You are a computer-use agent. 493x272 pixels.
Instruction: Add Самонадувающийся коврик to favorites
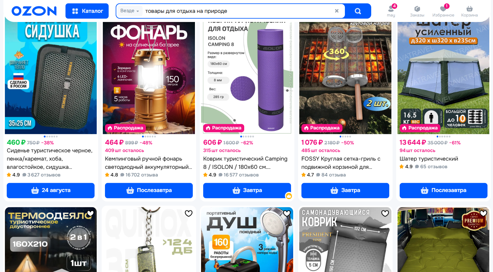385,213
